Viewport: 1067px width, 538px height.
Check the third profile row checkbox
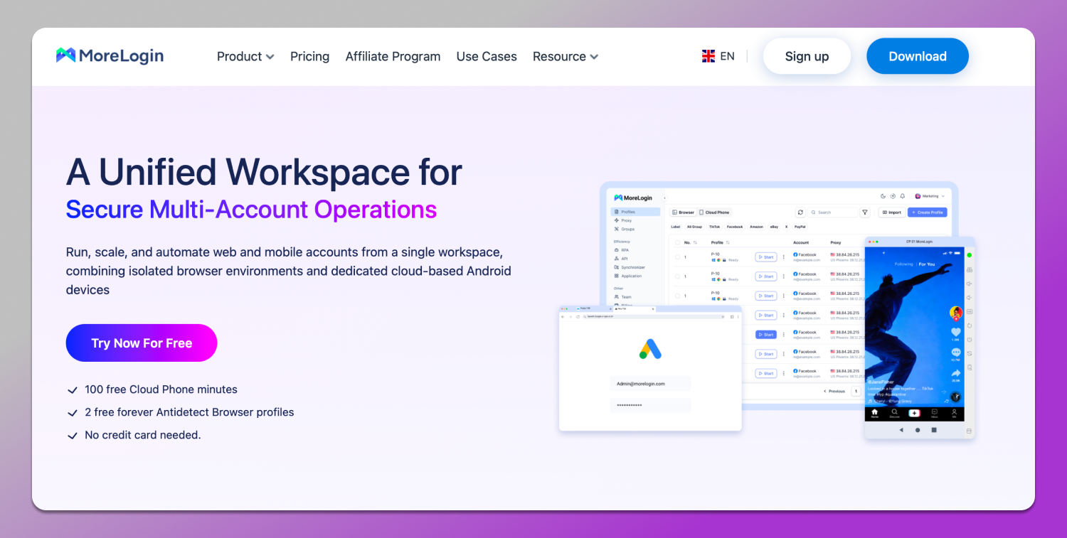click(677, 296)
